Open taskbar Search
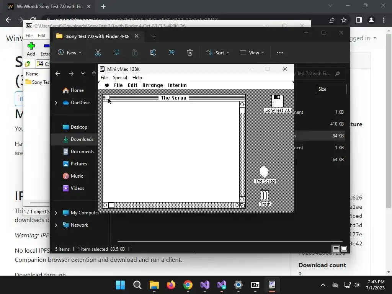Image resolution: width=392 pixels, height=294 pixels. click(137, 285)
